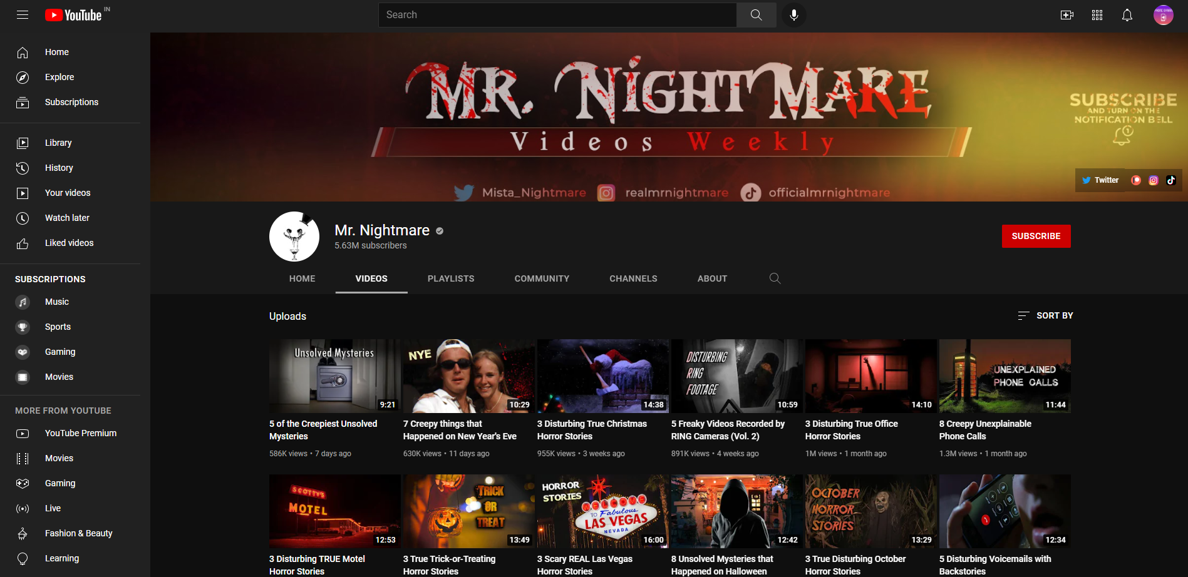Open the hamburger guide menu
This screenshot has width=1188, height=577.
click(23, 14)
